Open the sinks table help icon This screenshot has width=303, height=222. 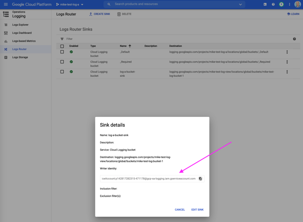(x=294, y=39)
